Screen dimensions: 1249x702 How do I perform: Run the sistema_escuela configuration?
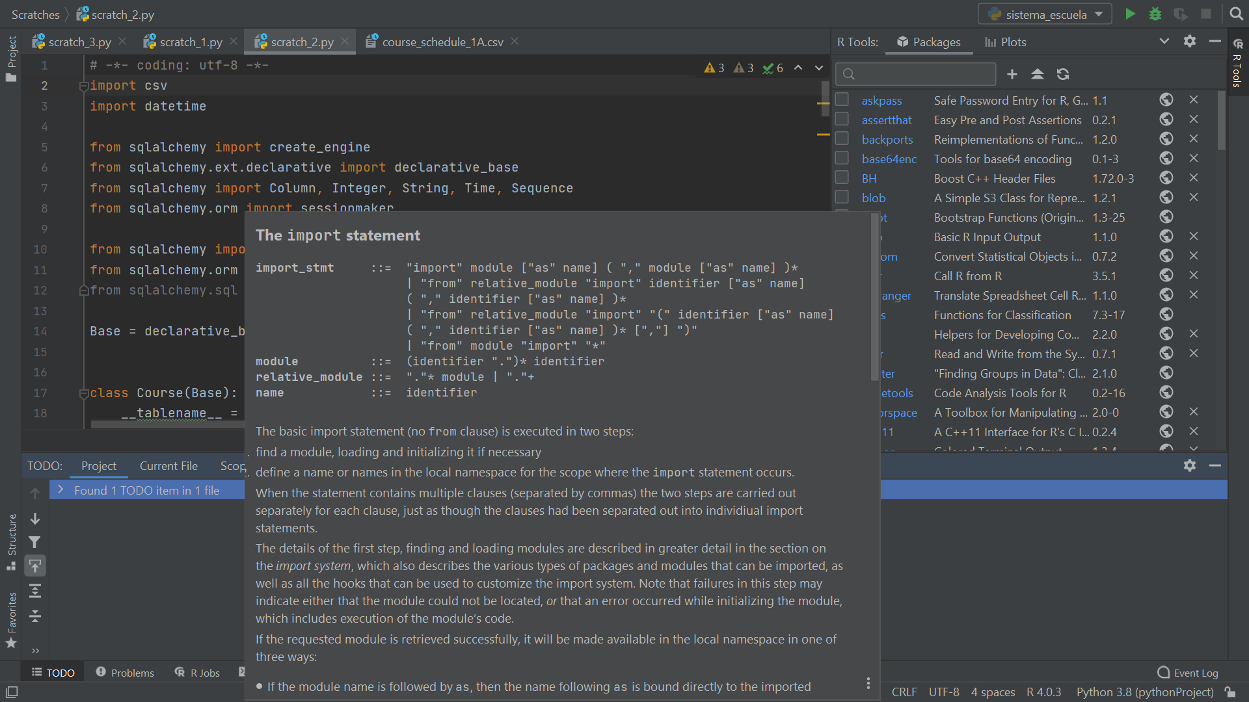(1131, 14)
